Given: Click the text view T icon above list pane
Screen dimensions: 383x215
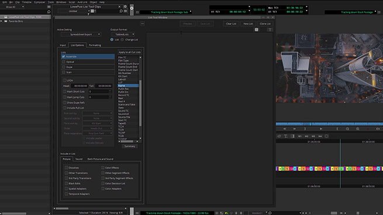Looking at the screenshot, I should [270, 30].
